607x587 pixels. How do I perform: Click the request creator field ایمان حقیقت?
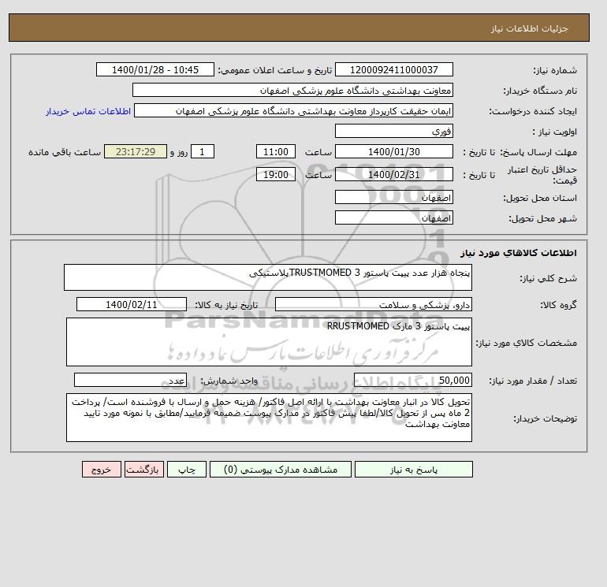click(x=293, y=110)
